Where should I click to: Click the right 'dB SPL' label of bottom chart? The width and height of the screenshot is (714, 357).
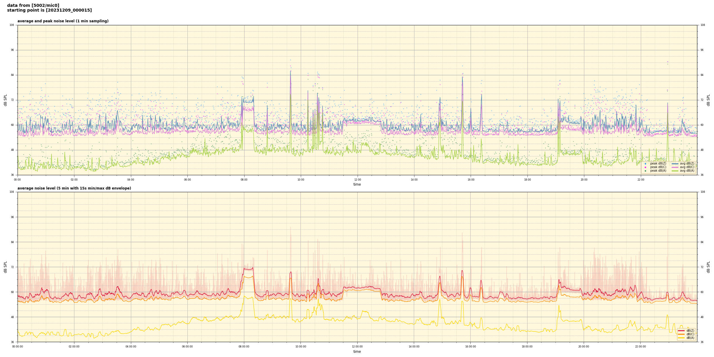[x=708, y=267]
